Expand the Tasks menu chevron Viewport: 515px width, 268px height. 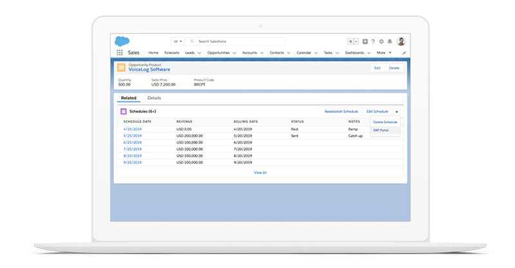coord(337,53)
